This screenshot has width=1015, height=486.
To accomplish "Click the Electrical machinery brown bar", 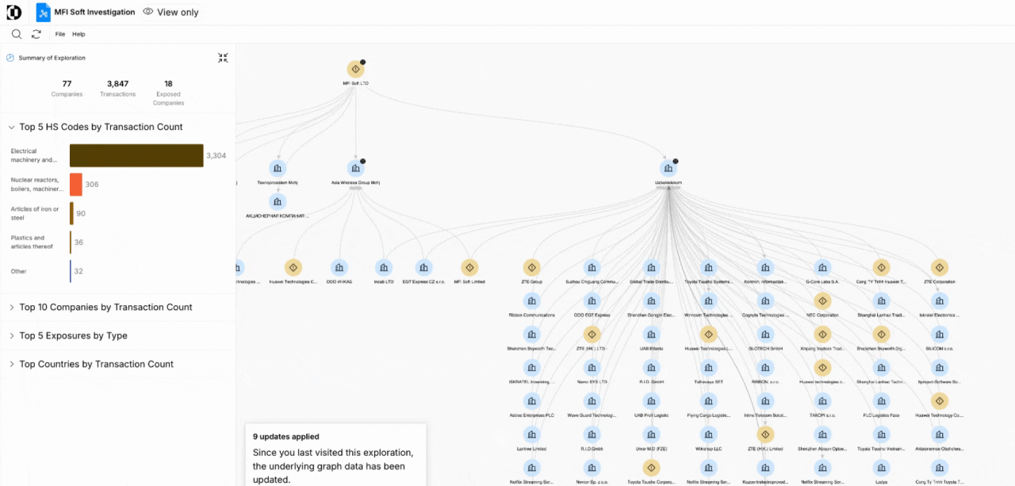I will click(x=136, y=155).
